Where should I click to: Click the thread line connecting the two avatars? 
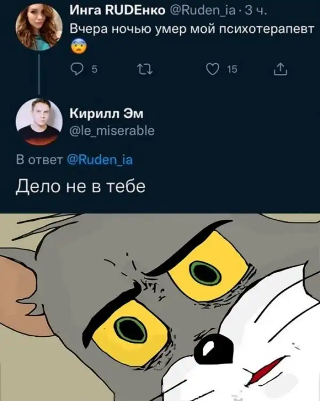pyautogui.click(x=39, y=74)
